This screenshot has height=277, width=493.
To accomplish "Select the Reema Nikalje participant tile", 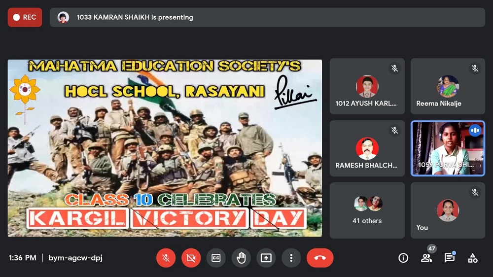I will pos(448,86).
